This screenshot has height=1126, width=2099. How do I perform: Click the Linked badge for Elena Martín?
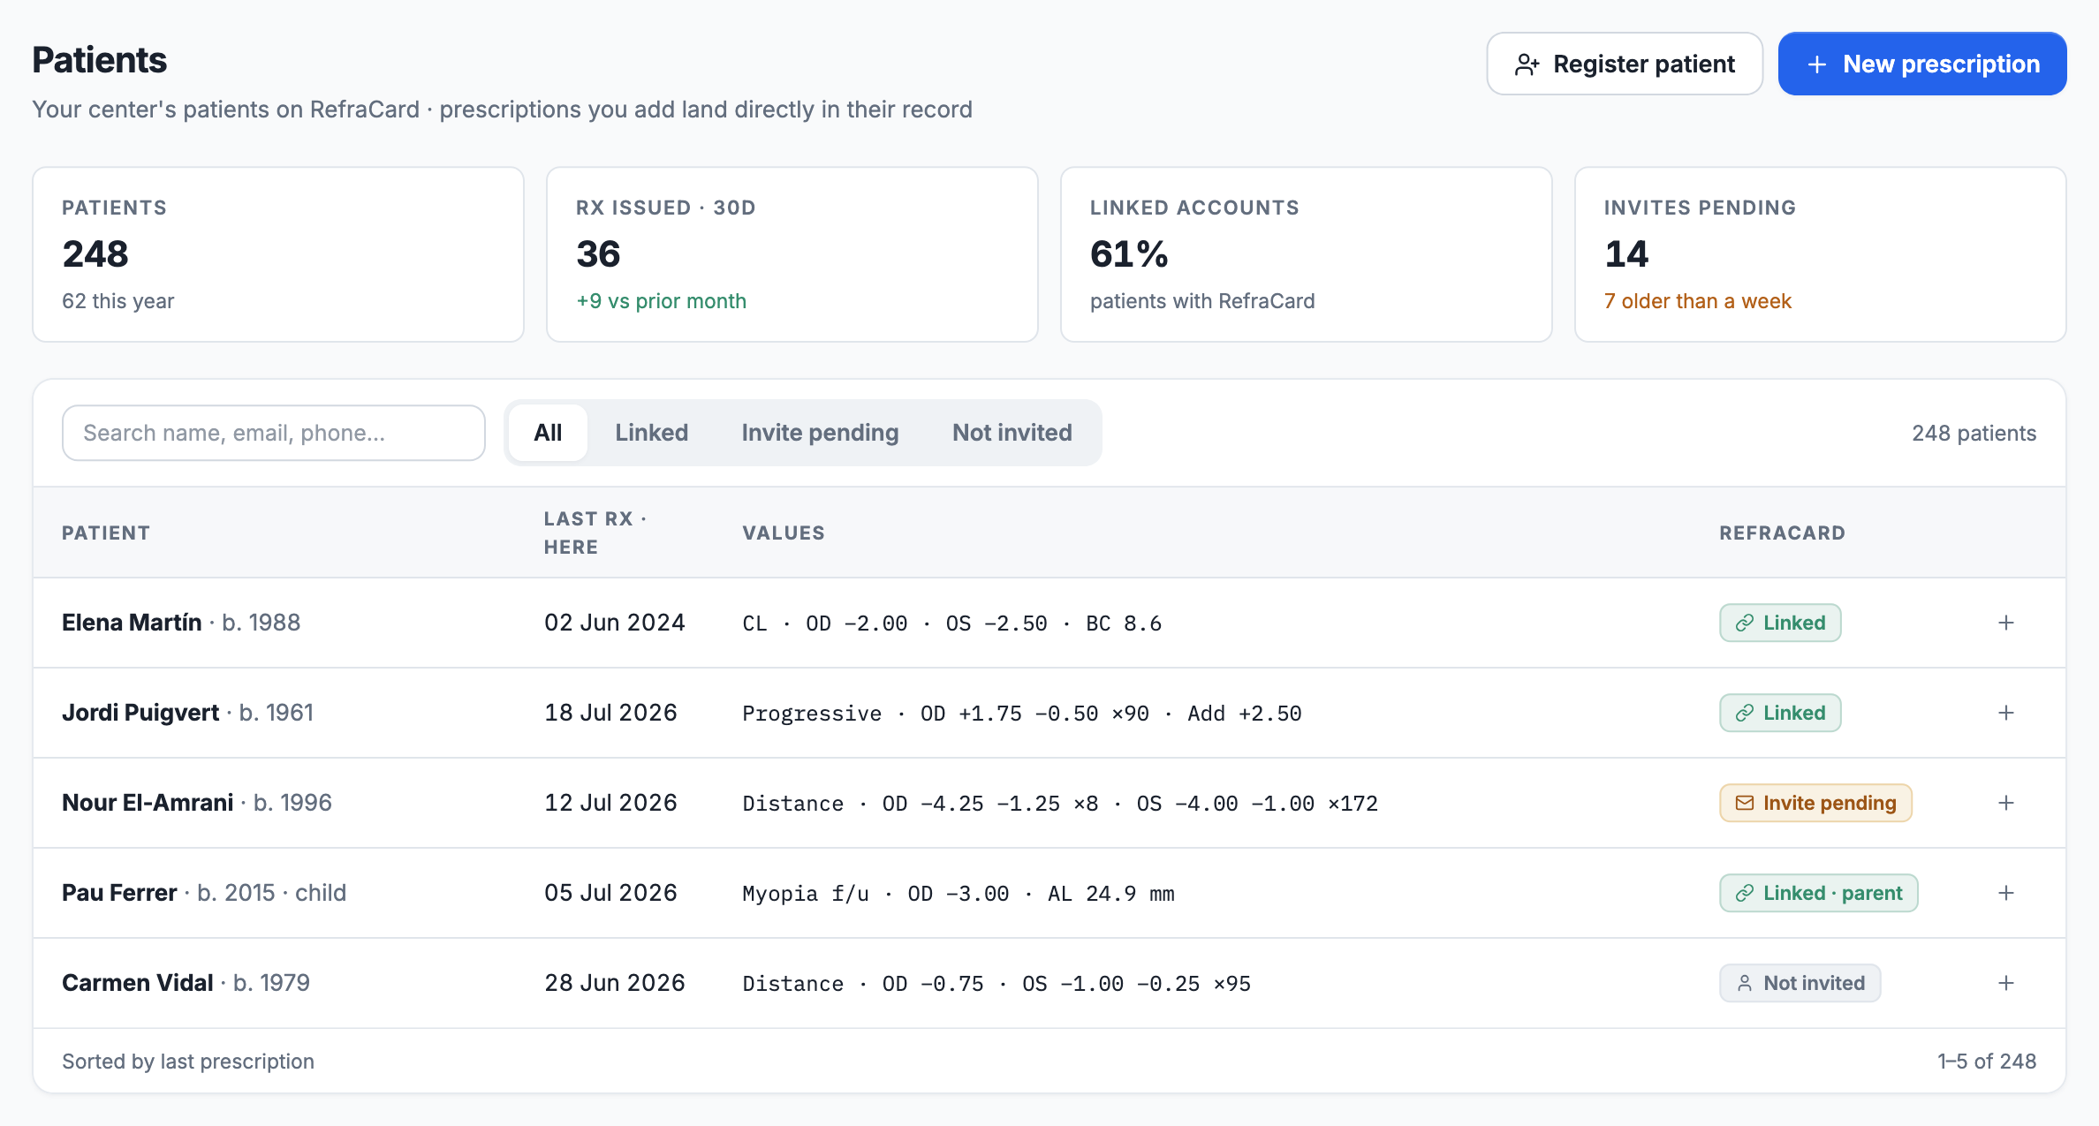click(1780, 623)
